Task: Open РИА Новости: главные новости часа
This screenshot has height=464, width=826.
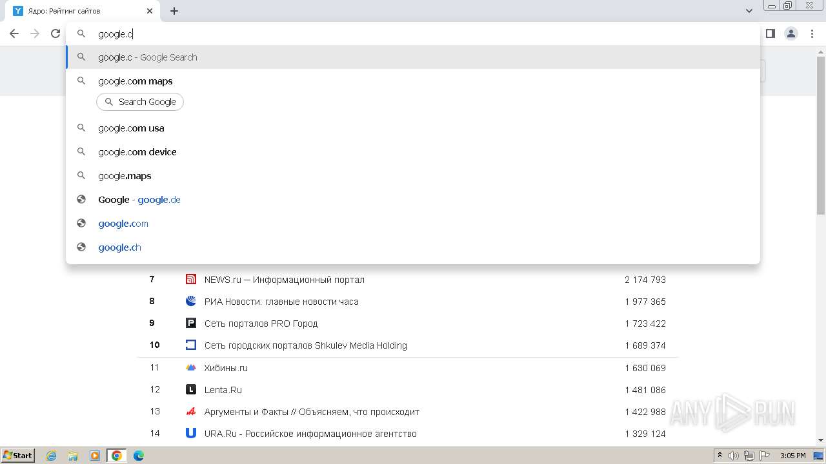Action: tap(281, 302)
